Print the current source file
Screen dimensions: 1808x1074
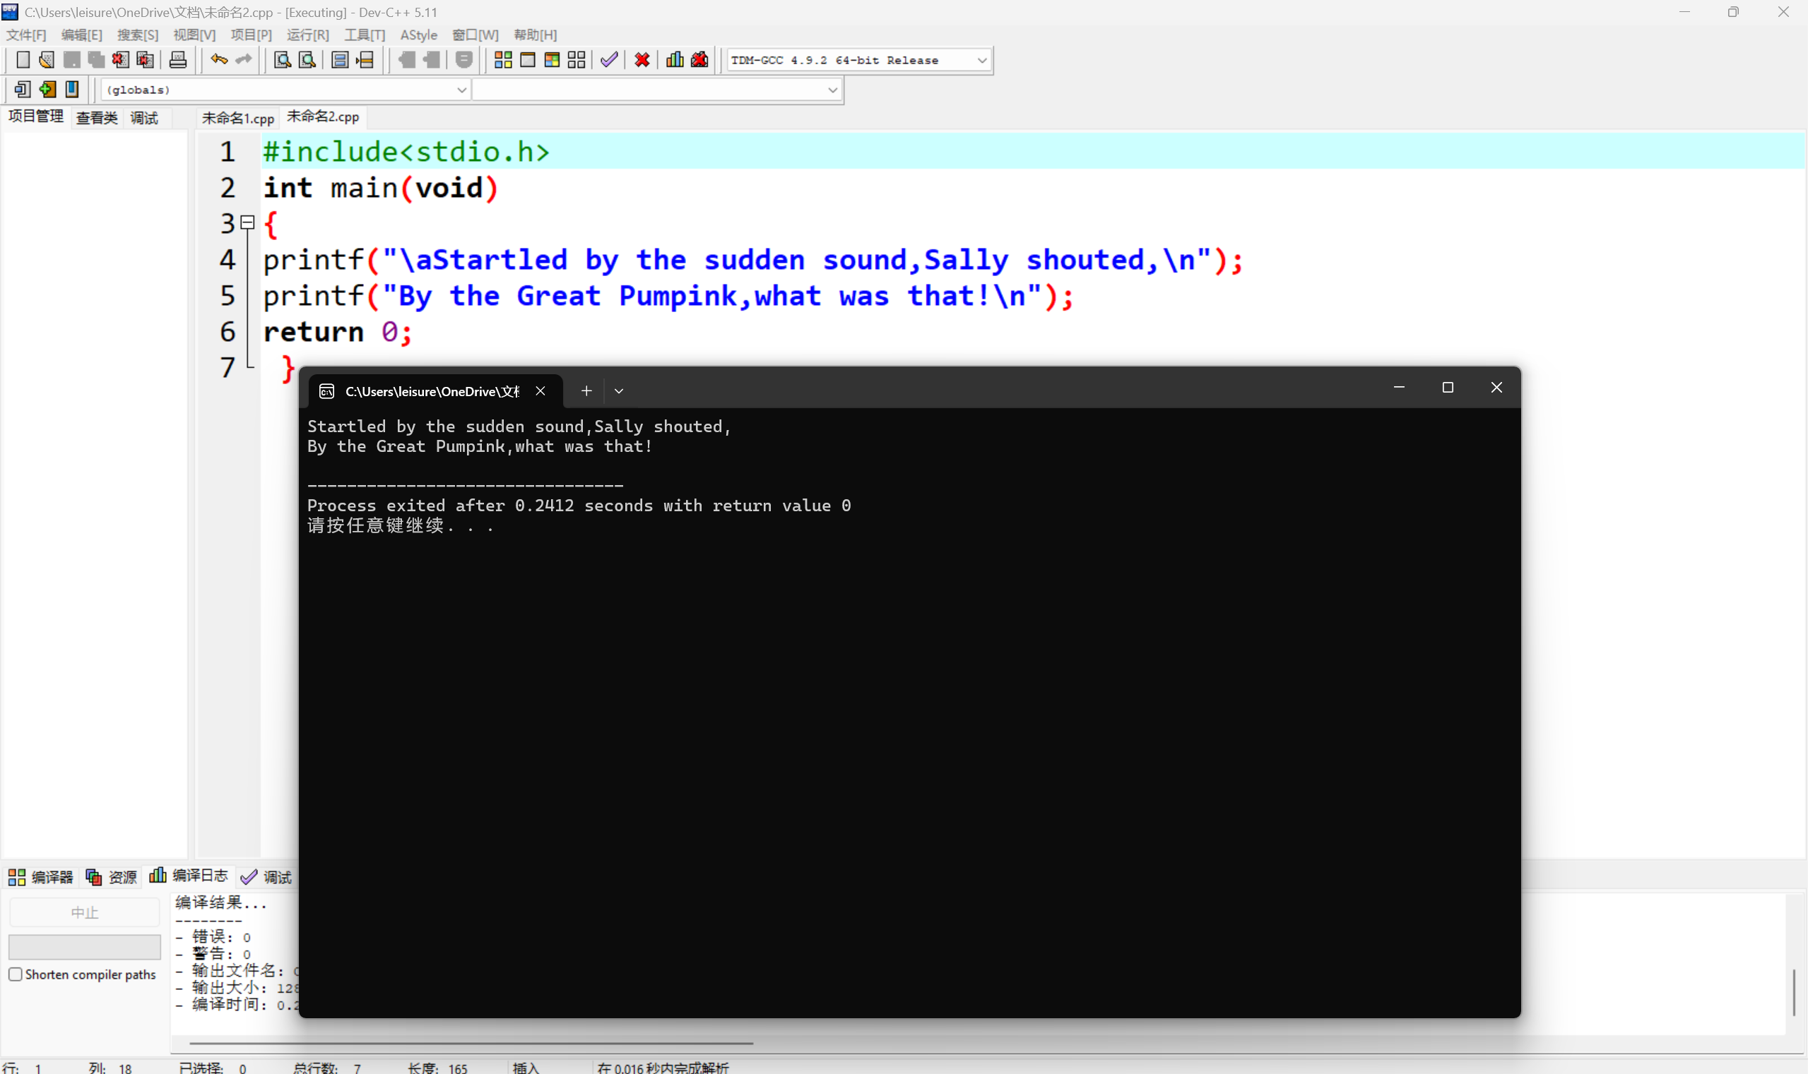coord(177,59)
